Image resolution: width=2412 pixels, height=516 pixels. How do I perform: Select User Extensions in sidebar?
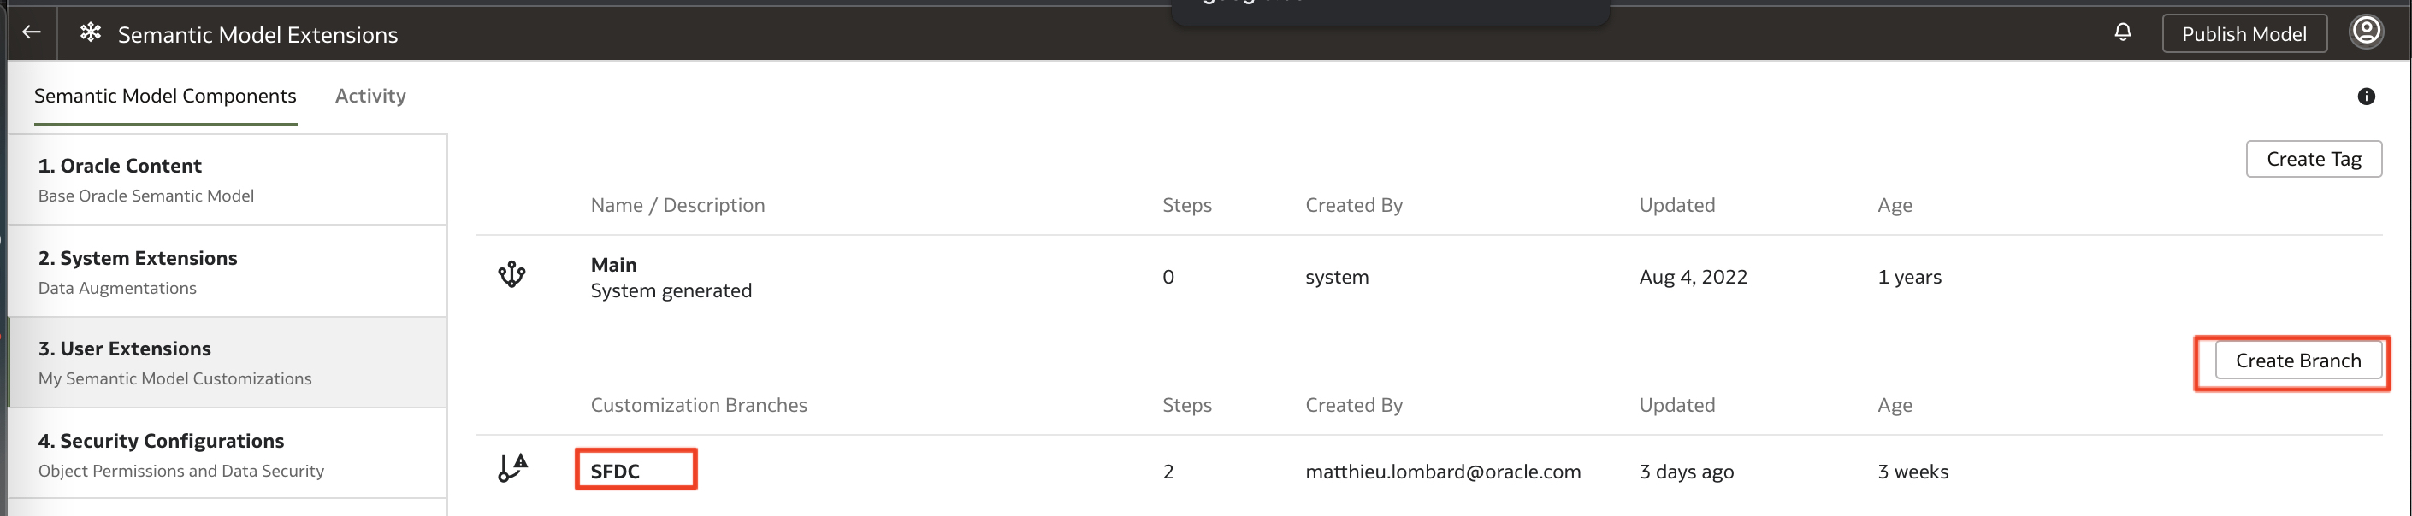click(x=228, y=361)
